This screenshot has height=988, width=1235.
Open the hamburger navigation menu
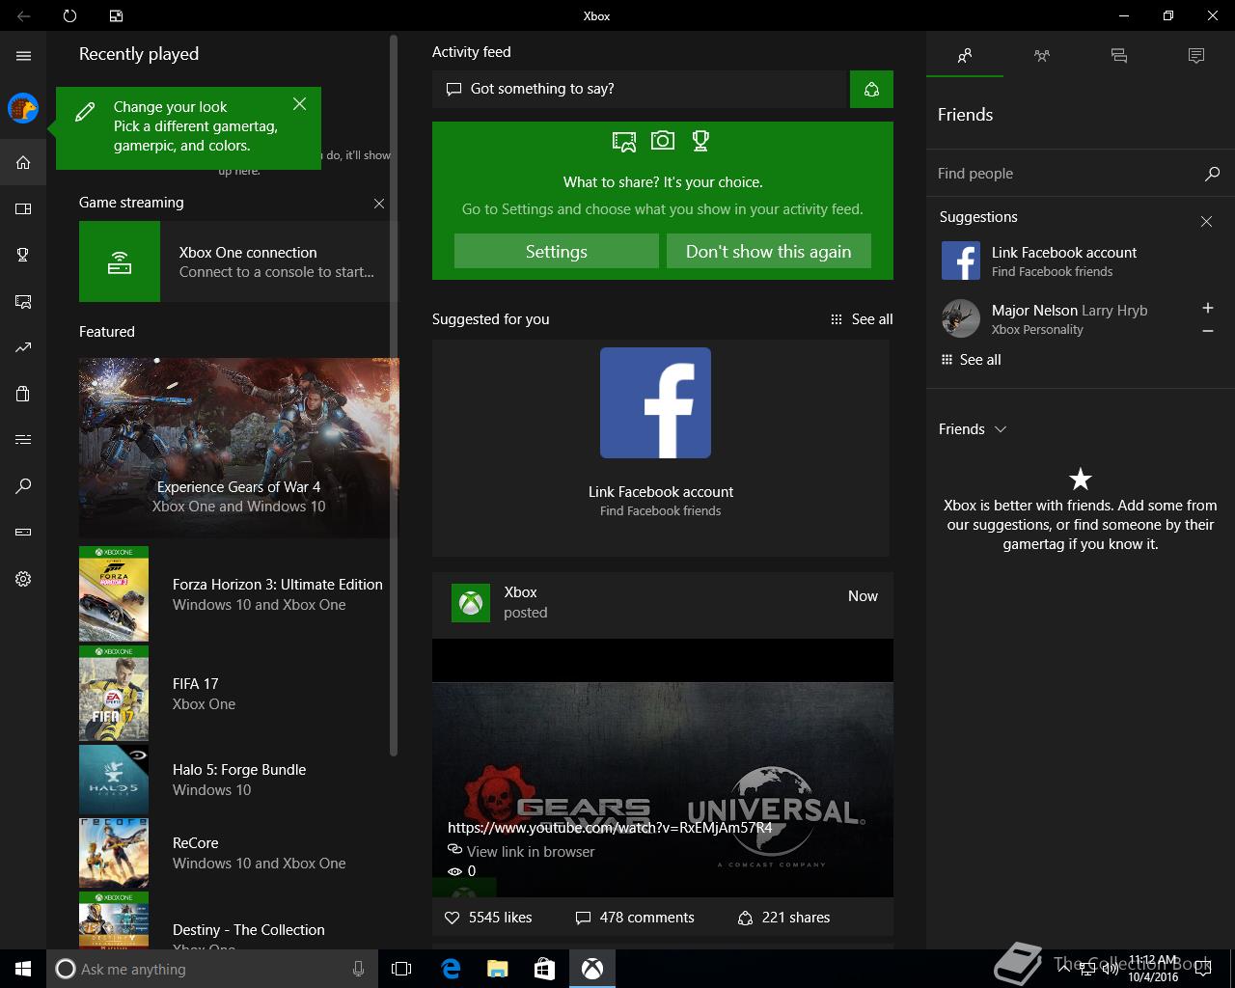click(x=23, y=56)
